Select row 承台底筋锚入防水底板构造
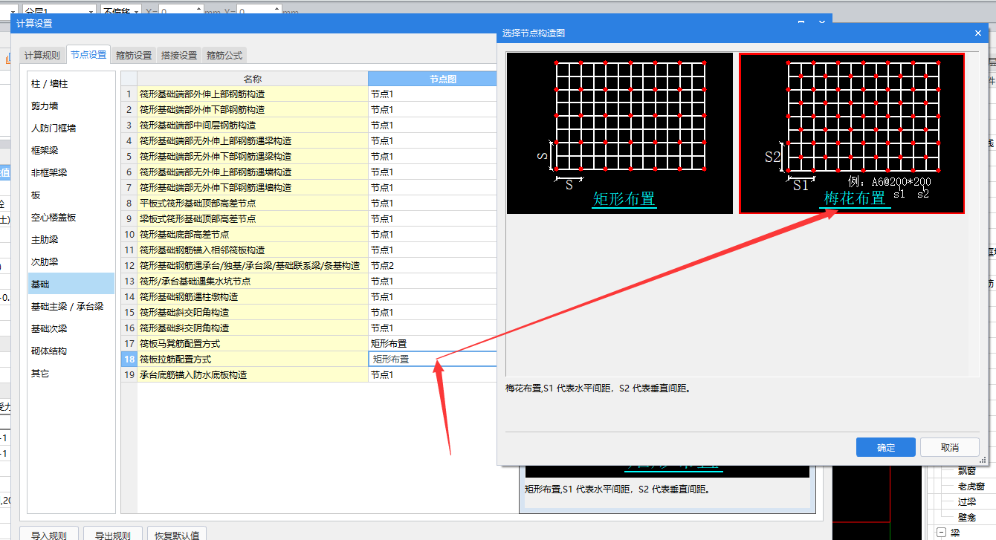Image resolution: width=996 pixels, height=540 pixels. tap(253, 375)
